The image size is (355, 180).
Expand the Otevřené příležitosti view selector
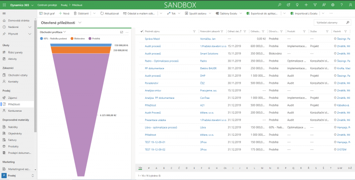[x=80, y=23]
